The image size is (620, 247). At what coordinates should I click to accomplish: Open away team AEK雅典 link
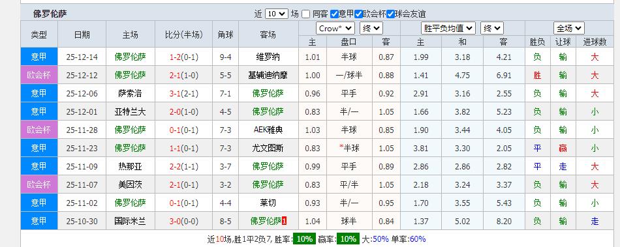tap(268, 130)
